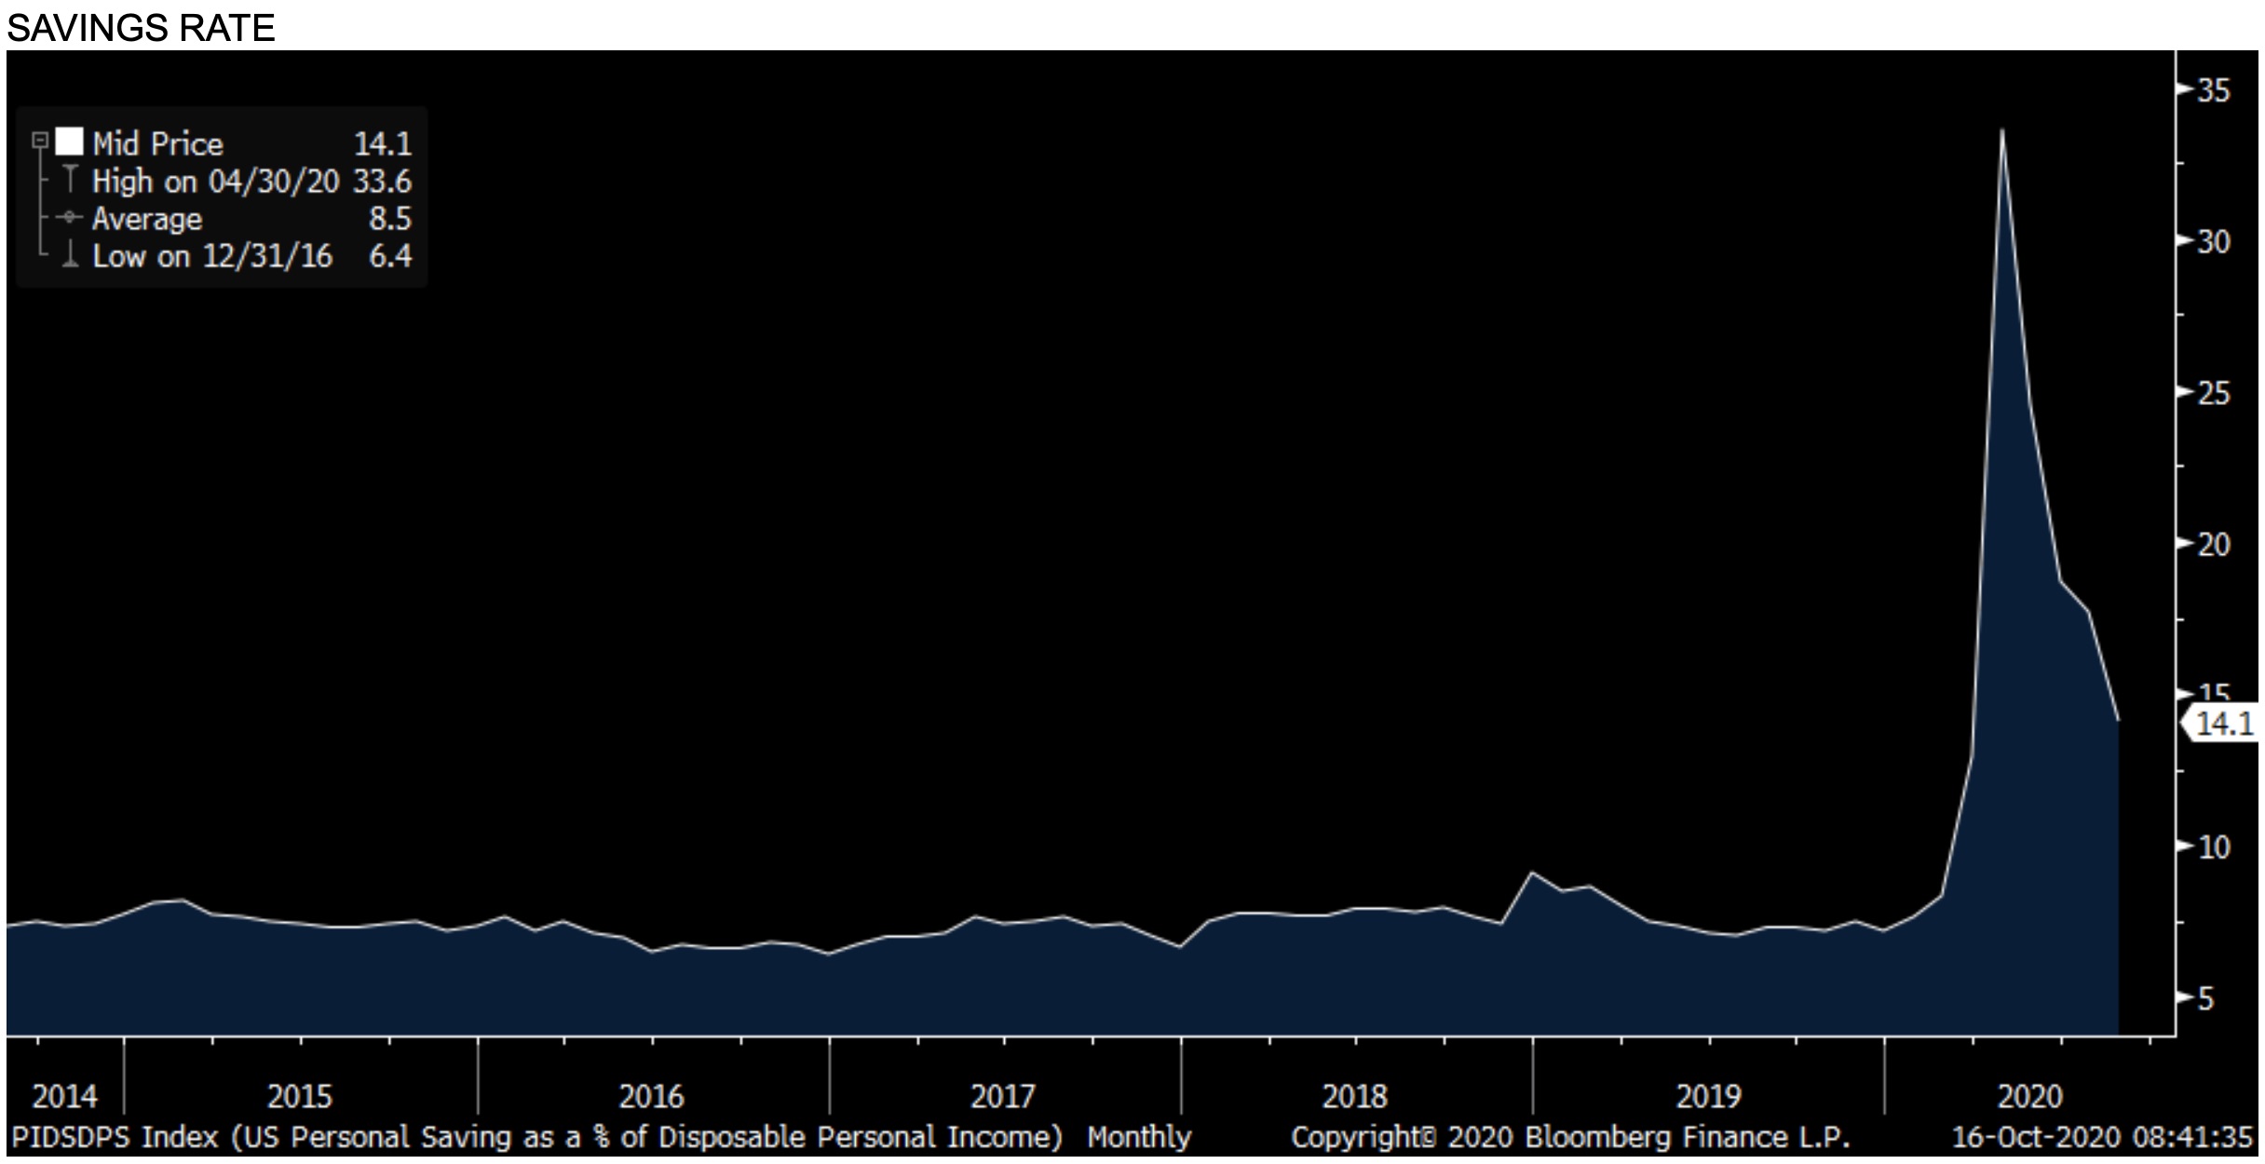Click the 35 label on the y-axis
Viewport: 2265px width, 1164px height.
point(2213,90)
